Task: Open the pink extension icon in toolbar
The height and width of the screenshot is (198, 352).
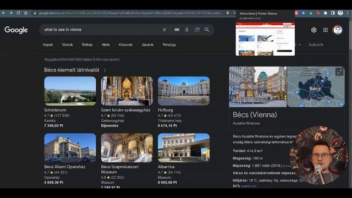Action: pos(296,13)
